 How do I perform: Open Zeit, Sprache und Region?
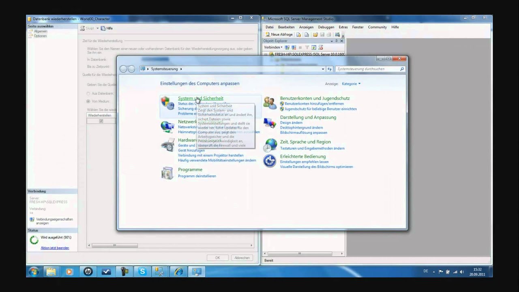(x=305, y=142)
